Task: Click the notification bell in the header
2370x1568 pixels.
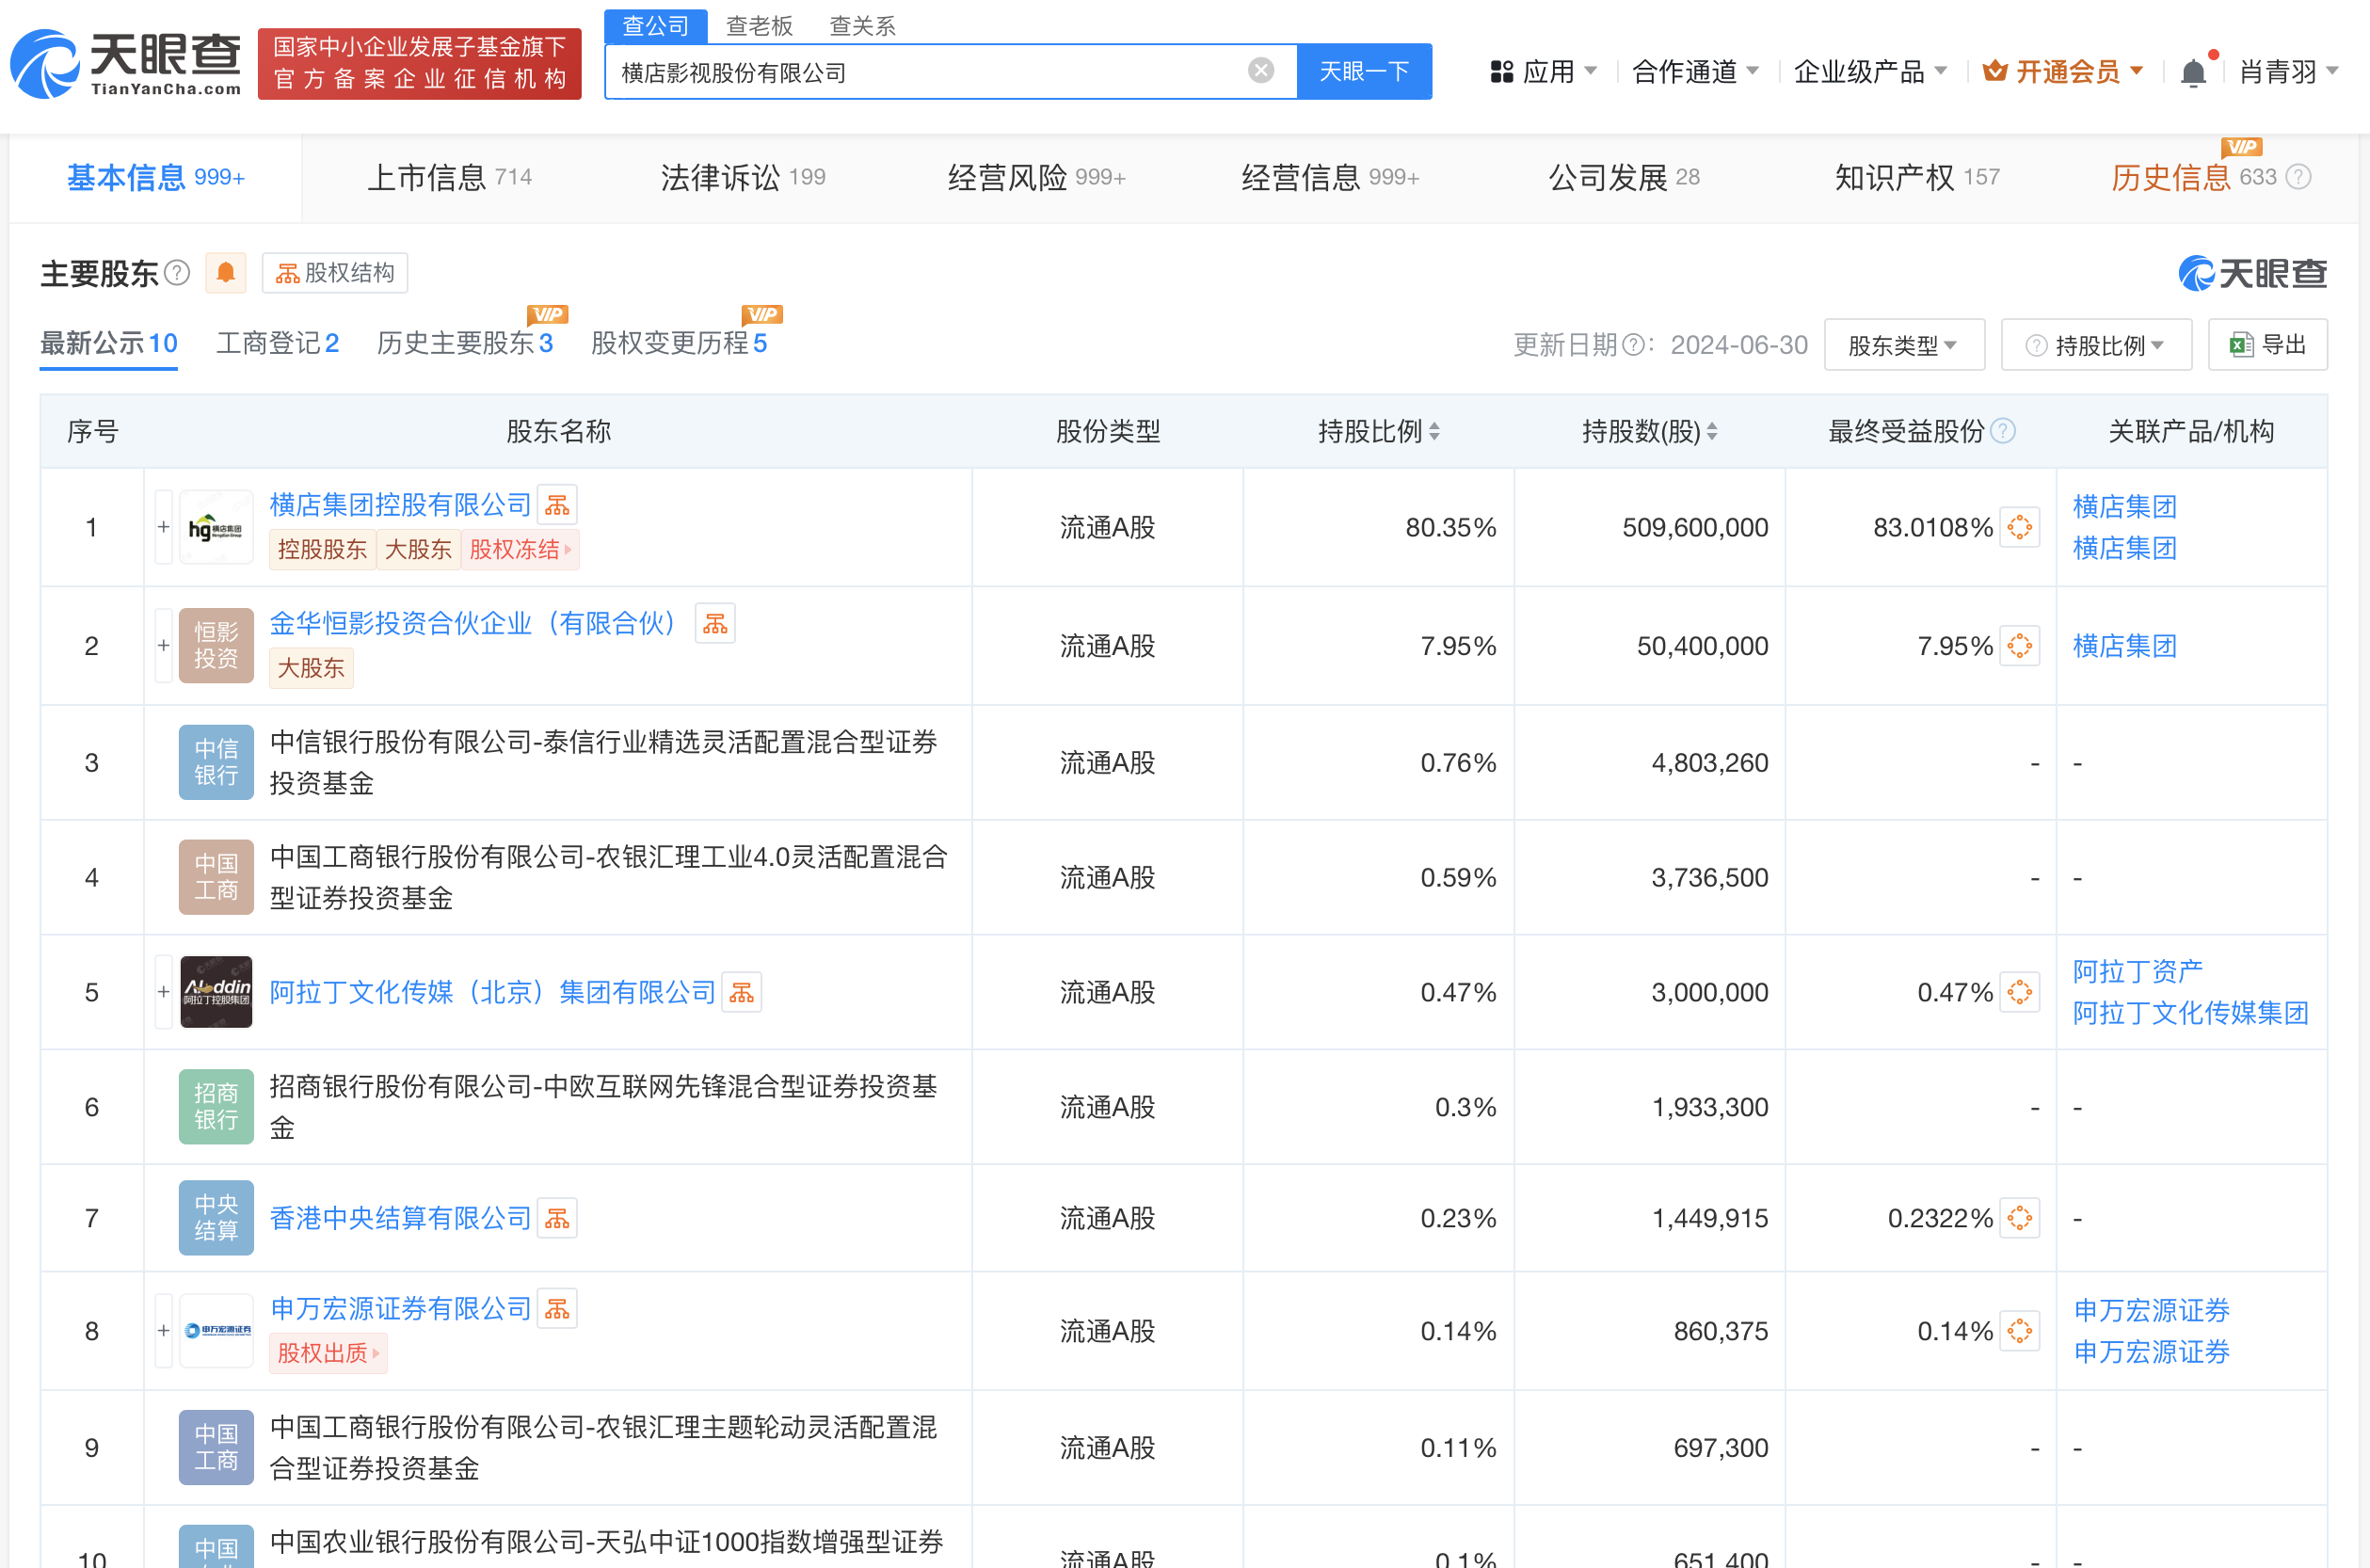Action: click(x=2192, y=72)
